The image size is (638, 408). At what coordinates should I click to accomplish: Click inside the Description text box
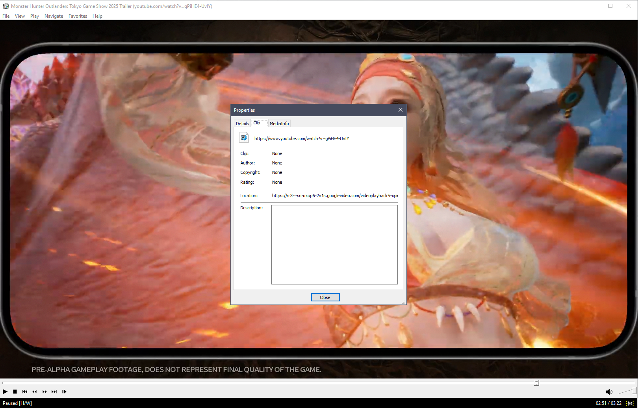[334, 245]
